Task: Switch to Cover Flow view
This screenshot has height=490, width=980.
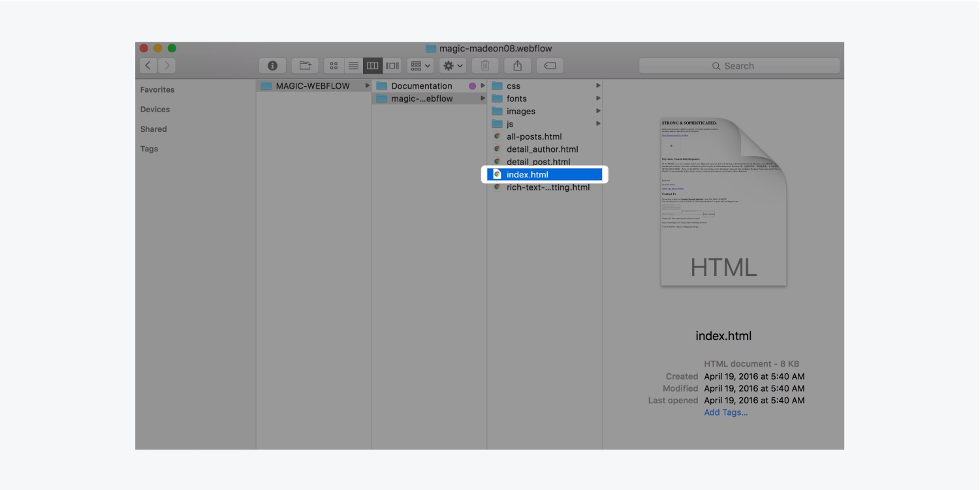Action: point(392,66)
